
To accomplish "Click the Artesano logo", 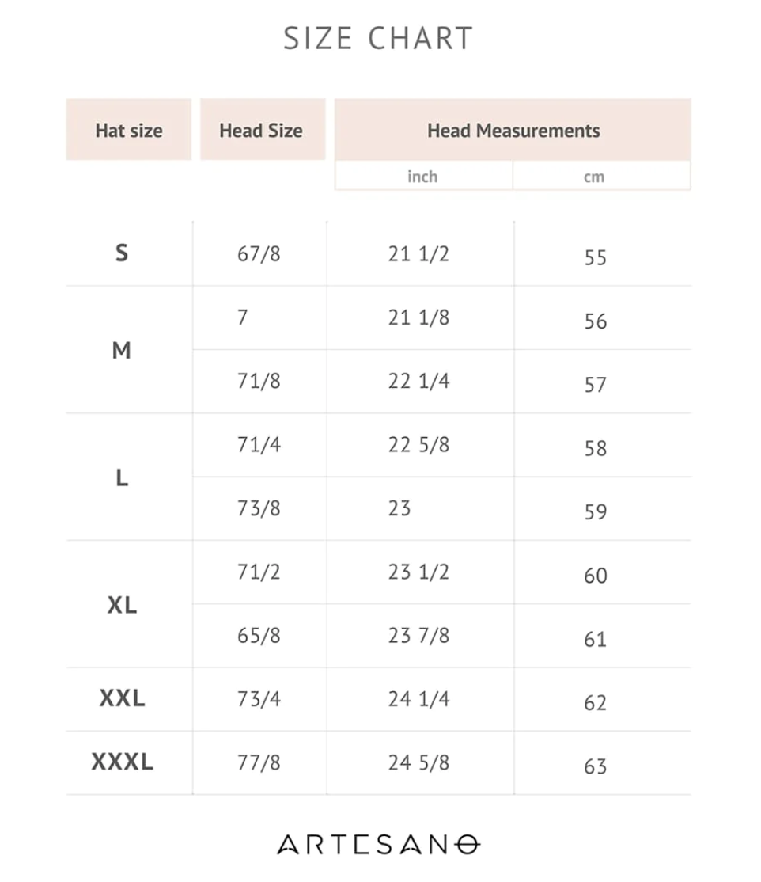I will pos(379,844).
